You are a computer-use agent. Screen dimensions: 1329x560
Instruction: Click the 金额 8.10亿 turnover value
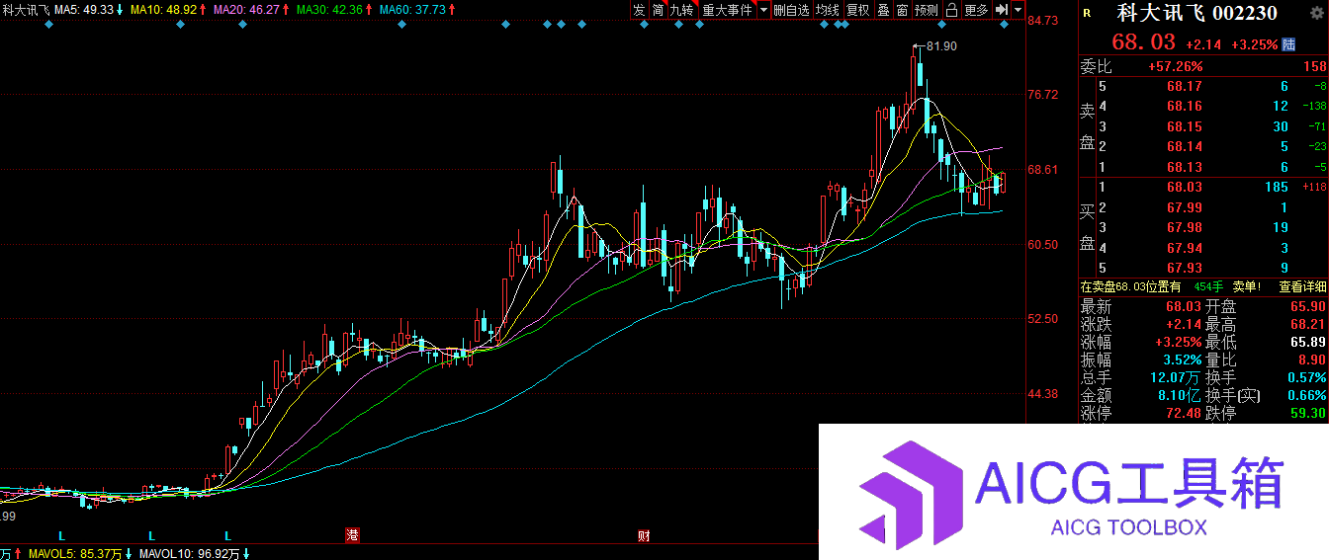pyautogui.click(x=1180, y=395)
